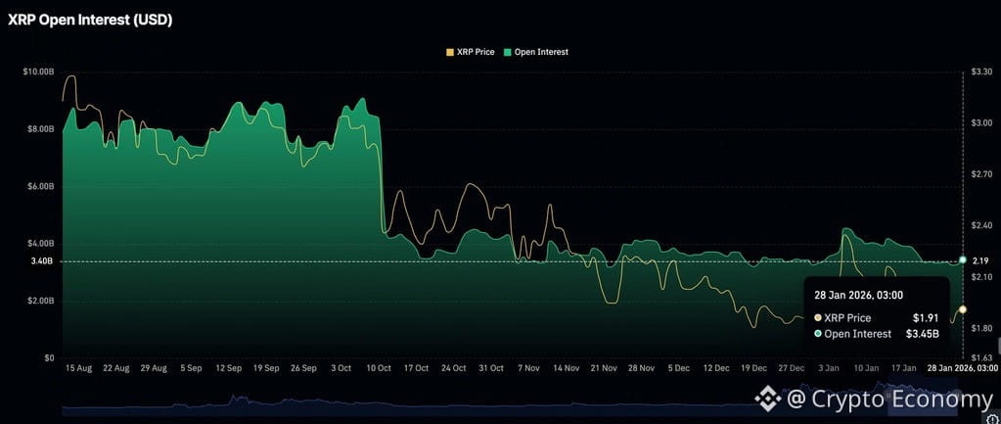Click the 10 Oct date label
This screenshot has width=1001, height=424.
379,369
